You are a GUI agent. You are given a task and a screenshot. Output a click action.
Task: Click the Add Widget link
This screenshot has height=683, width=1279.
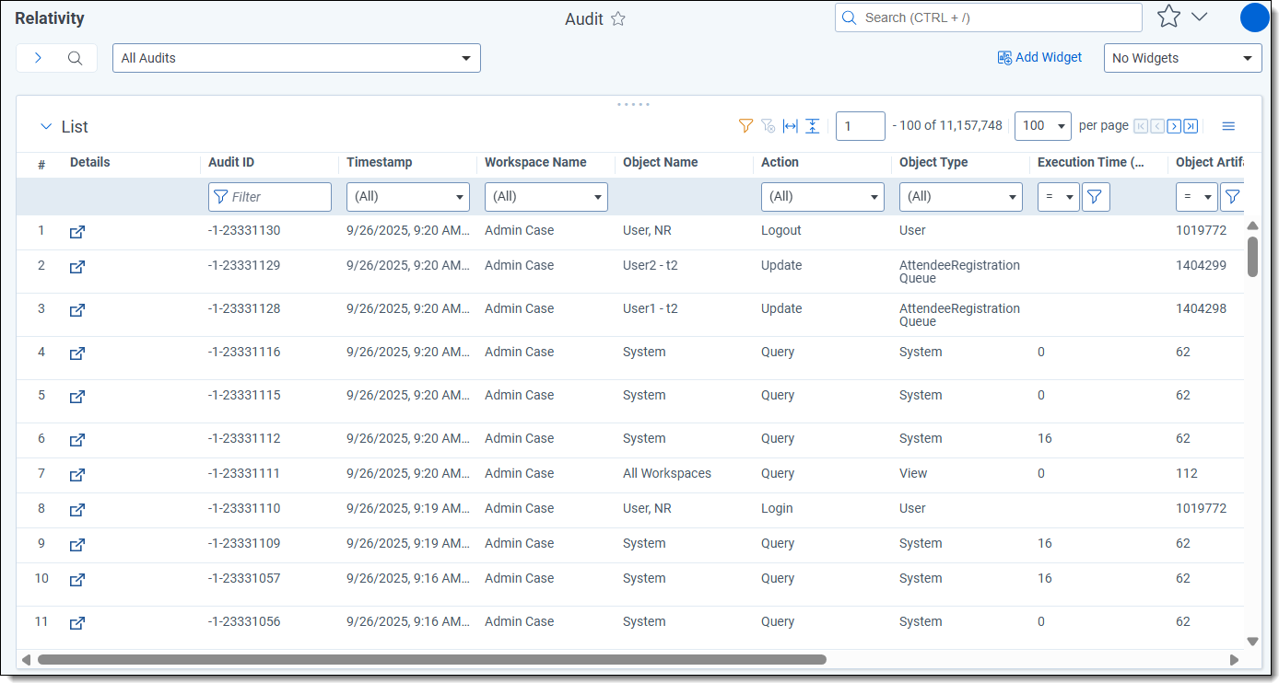pyautogui.click(x=1039, y=57)
